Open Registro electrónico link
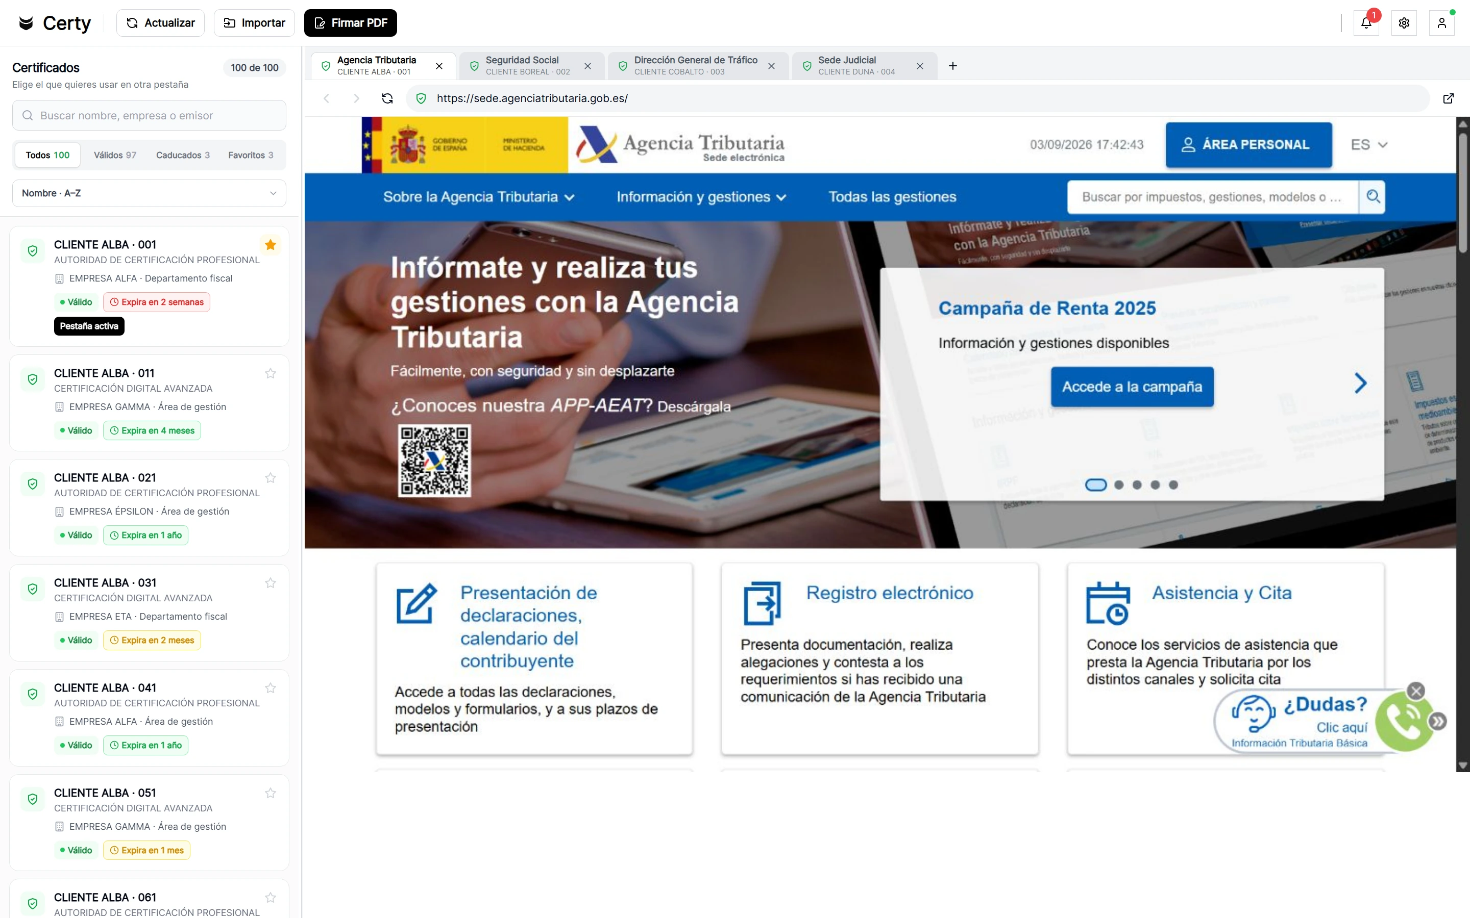The image size is (1470, 918). point(889,593)
